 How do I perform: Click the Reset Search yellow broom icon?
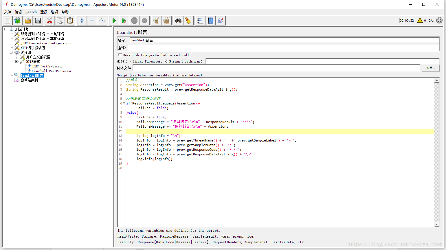click(188, 21)
